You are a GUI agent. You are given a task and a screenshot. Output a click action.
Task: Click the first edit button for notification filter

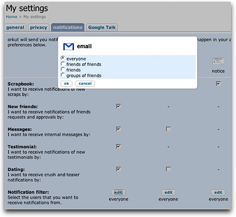[x=118, y=192]
